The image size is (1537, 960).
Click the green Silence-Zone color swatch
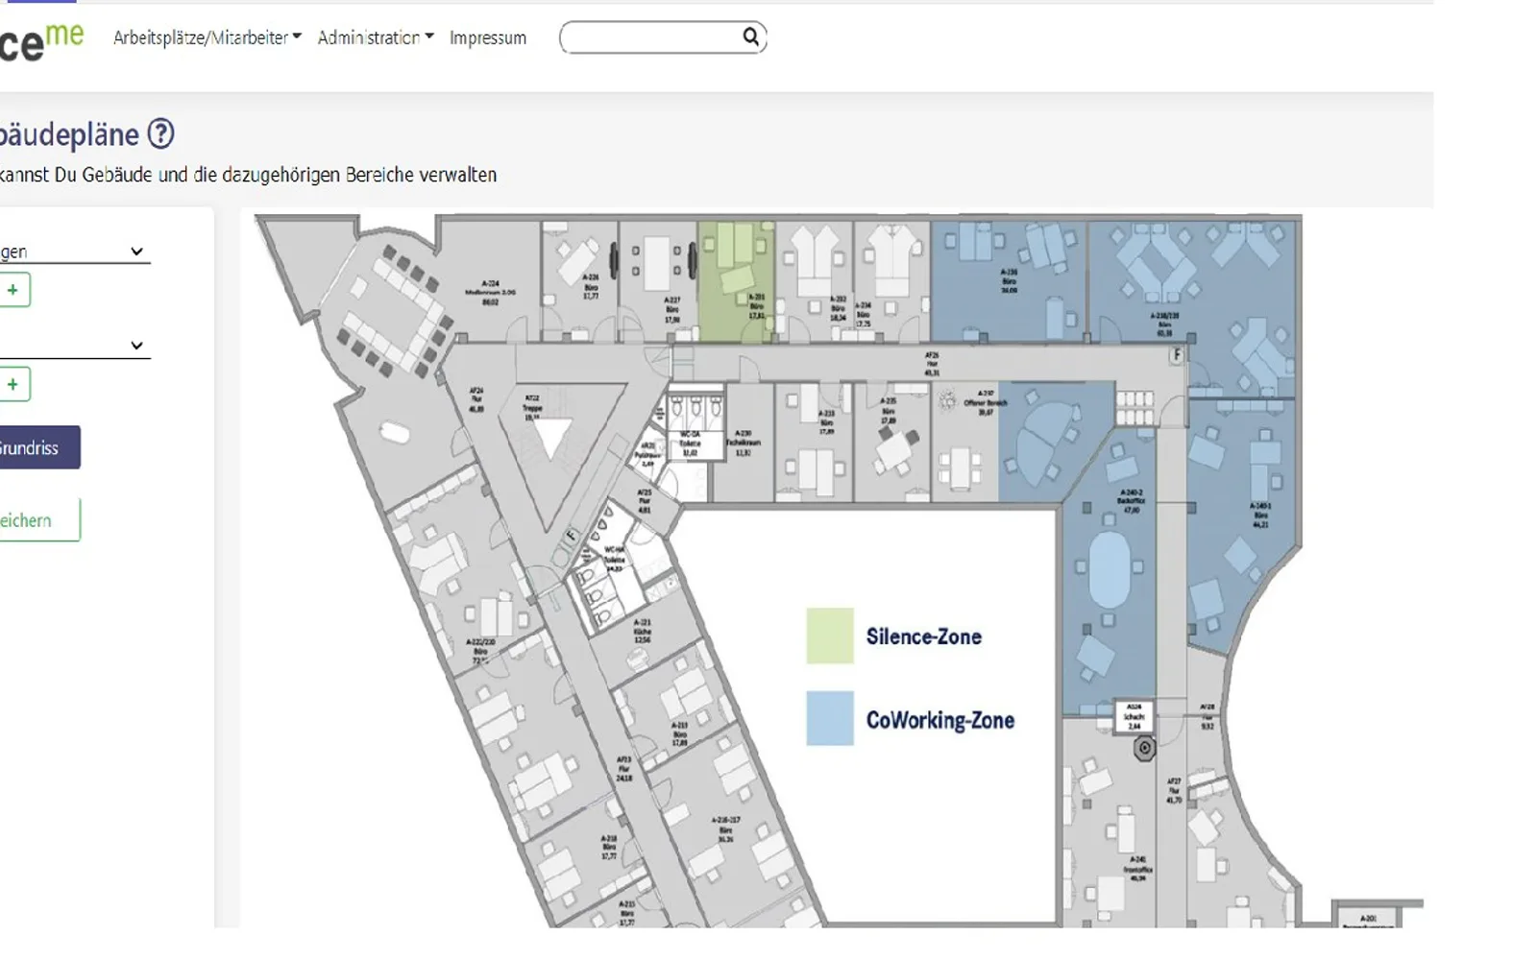pos(830,636)
